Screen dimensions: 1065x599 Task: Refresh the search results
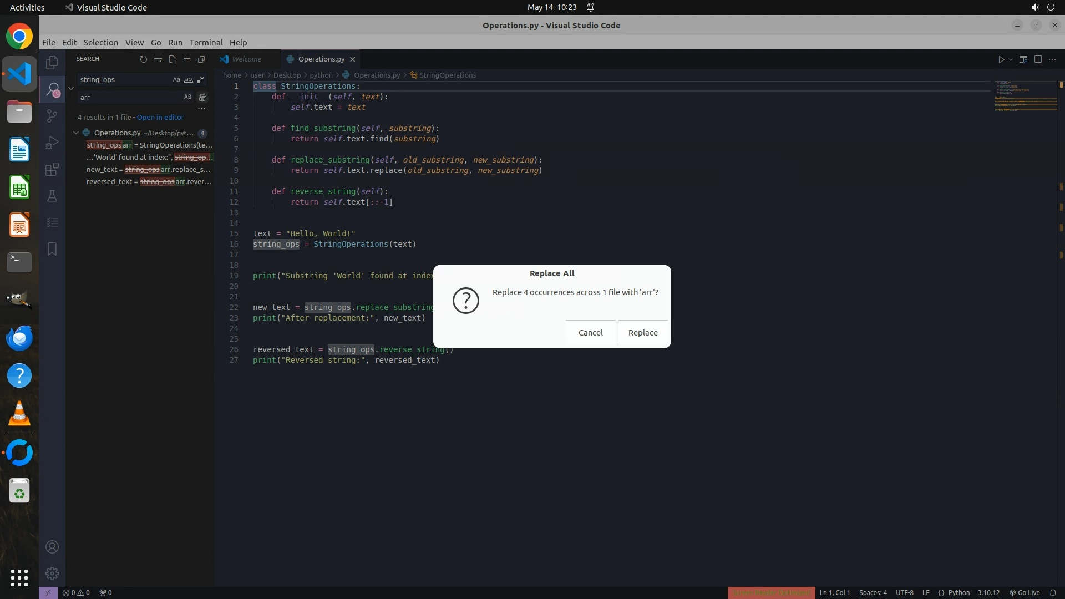click(144, 59)
